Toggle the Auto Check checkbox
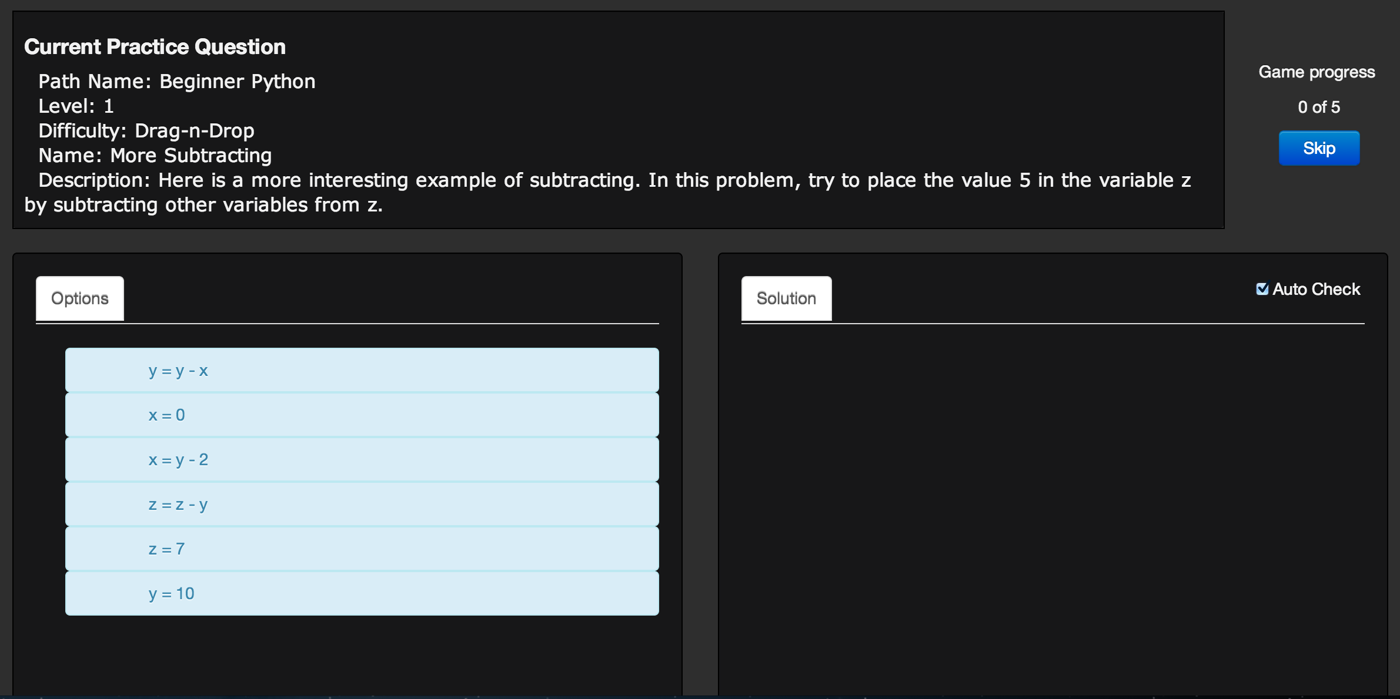This screenshot has width=1400, height=699. (x=1262, y=289)
